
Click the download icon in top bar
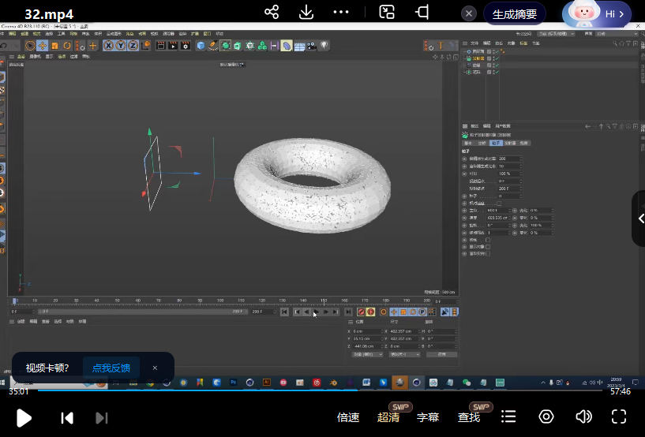tap(306, 13)
